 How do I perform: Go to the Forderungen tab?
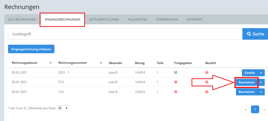167,20
